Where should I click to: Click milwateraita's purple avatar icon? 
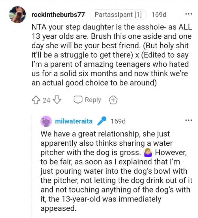[46, 121]
